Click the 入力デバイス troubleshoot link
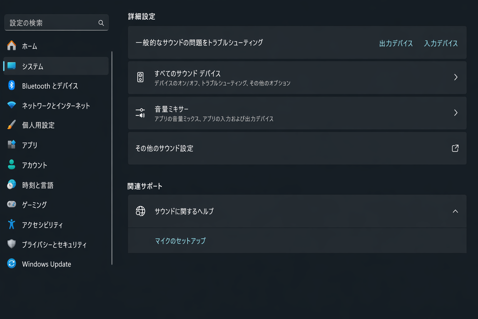Viewport: 478px width, 319px height. [x=441, y=43]
